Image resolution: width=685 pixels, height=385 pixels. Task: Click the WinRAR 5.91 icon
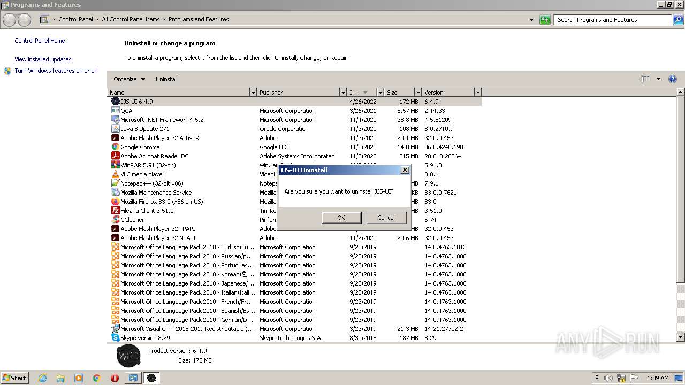(116, 165)
